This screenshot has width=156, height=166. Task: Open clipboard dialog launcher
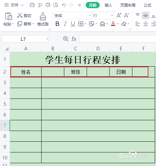point(49,29)
